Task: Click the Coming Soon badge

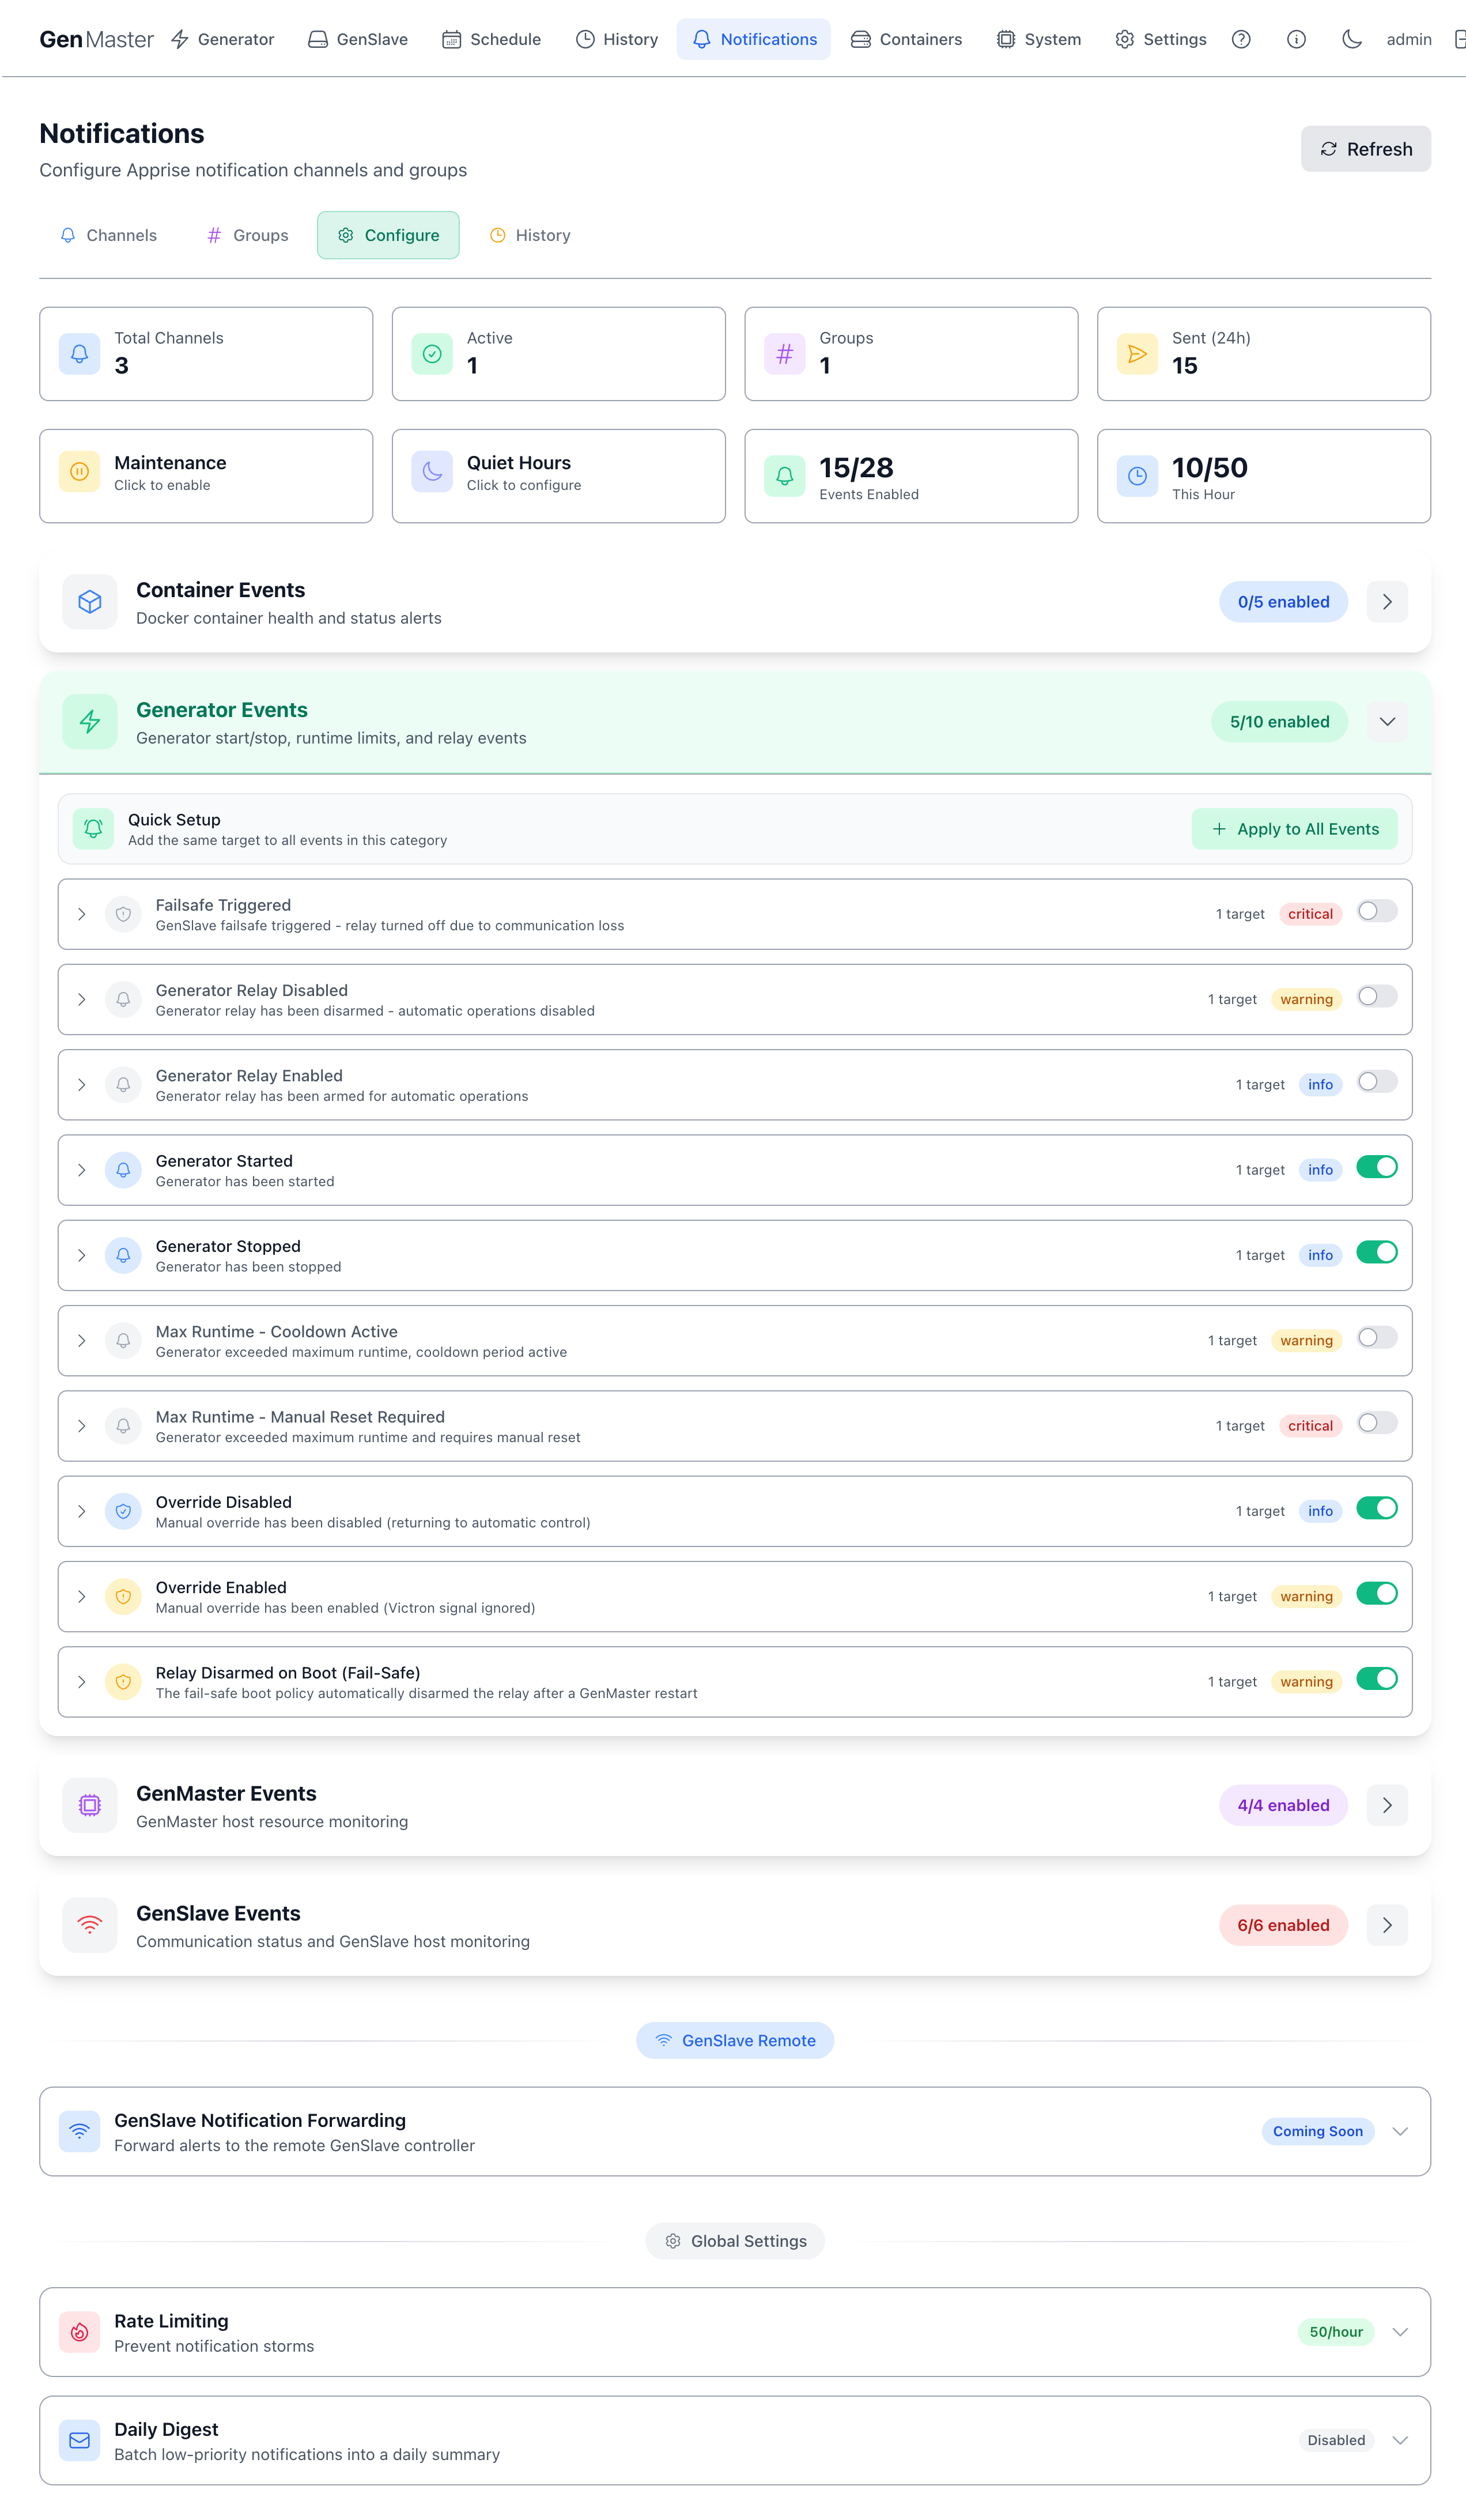Action: point(1318,2132)
